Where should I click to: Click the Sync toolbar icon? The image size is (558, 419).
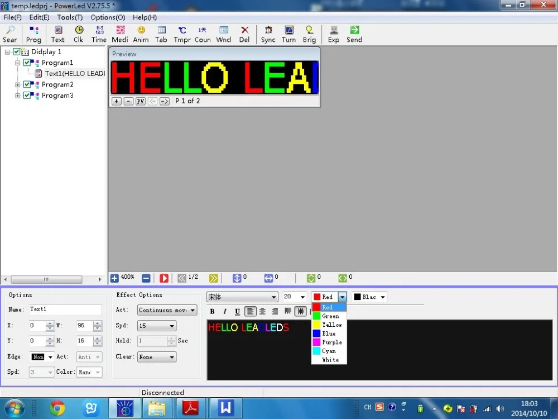[268, 34]
